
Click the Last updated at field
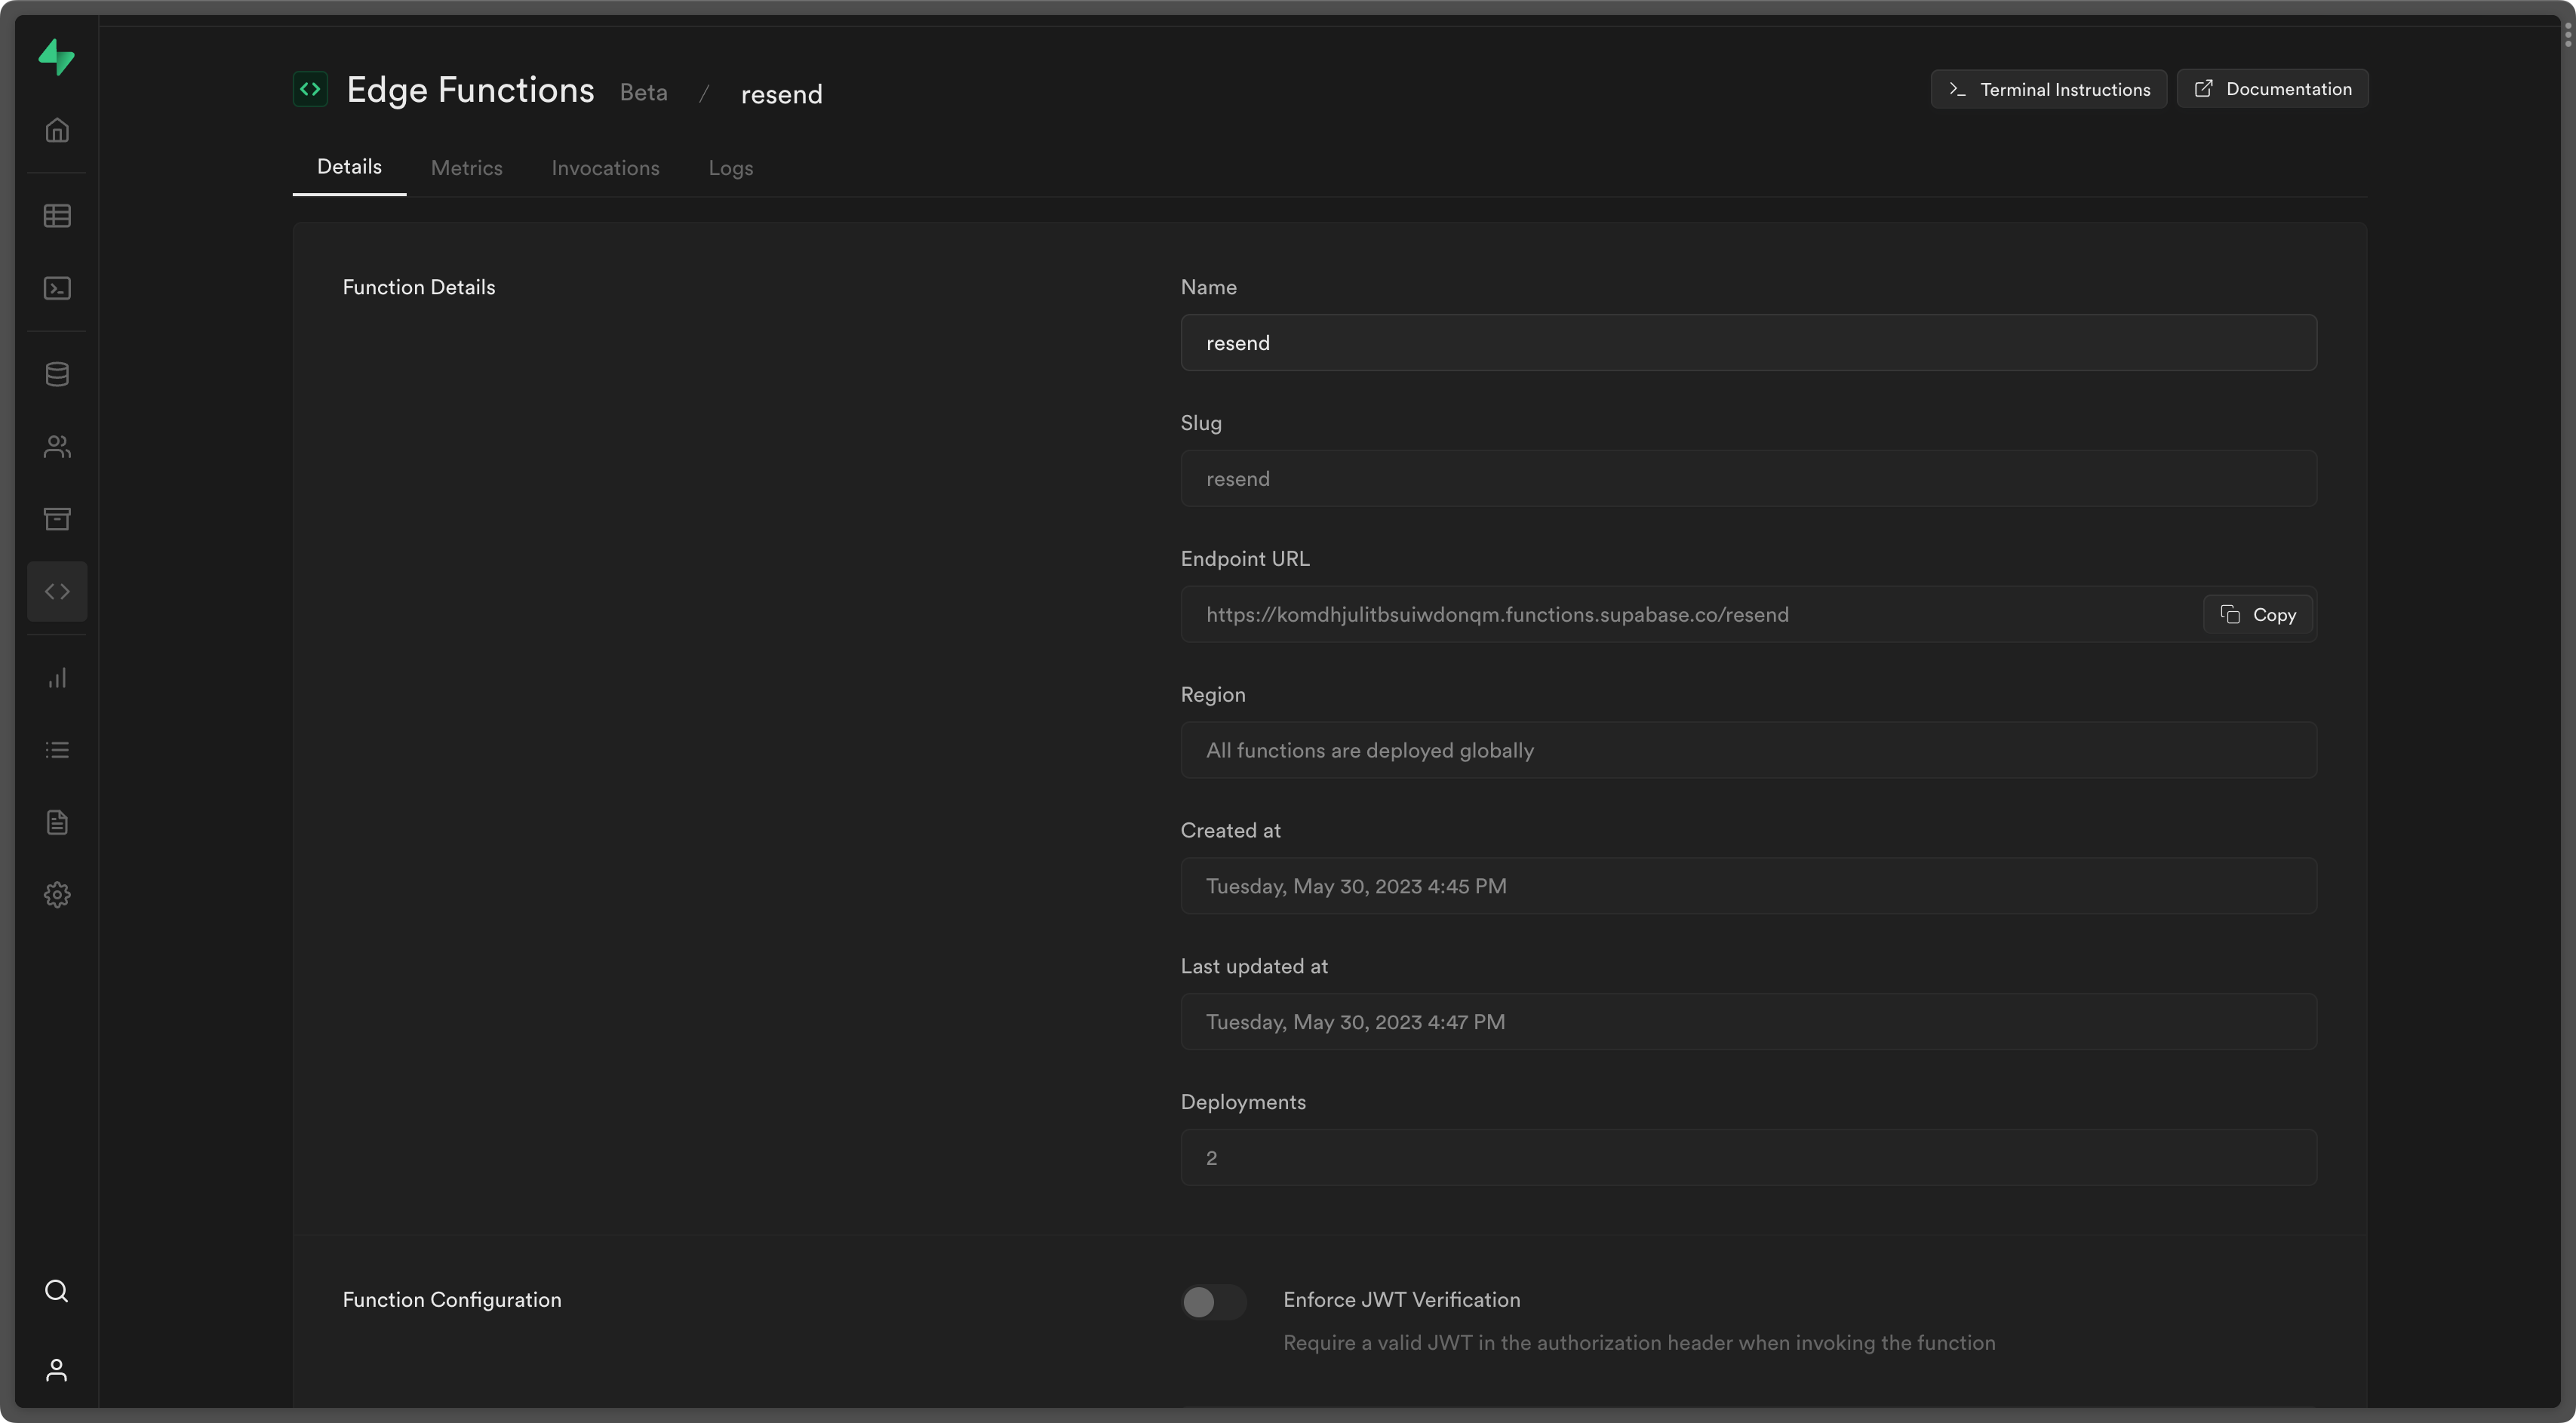tap(1748, 1022)
